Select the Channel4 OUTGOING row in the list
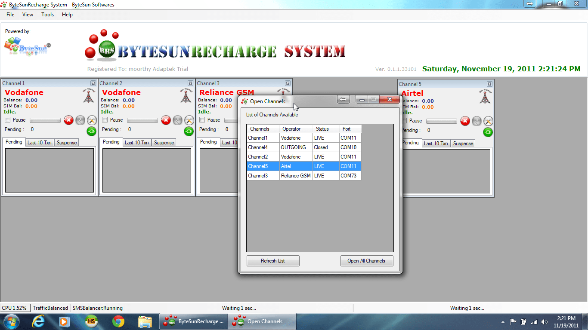Screen dimensions: 588x330 click(x=304, y=147)
